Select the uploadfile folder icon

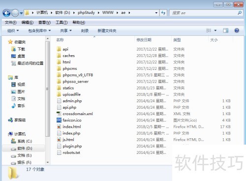pos(59,94)
